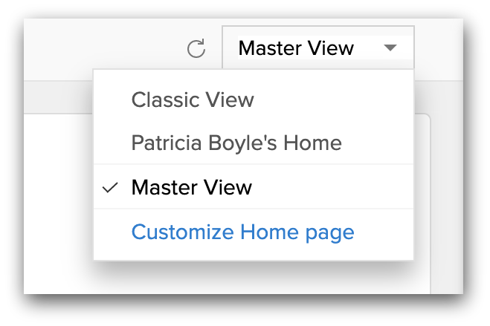Click the empty header bar left of refresh
Screen dimensions: 490x326
[104, 49]
